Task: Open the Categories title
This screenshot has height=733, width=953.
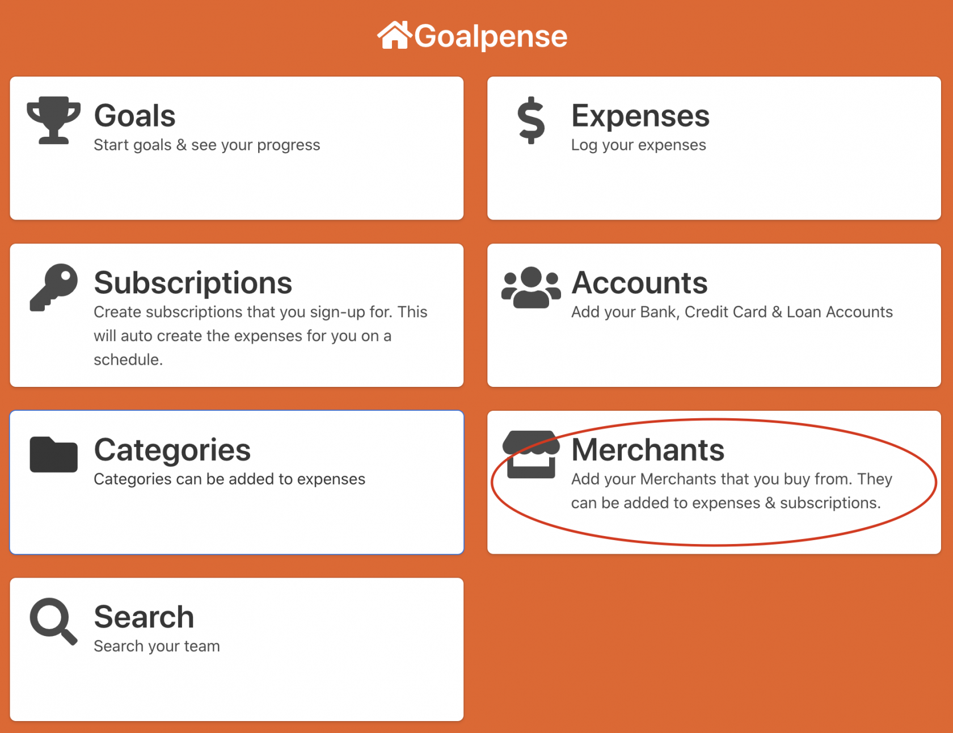Action: click(x=172, y=450)
